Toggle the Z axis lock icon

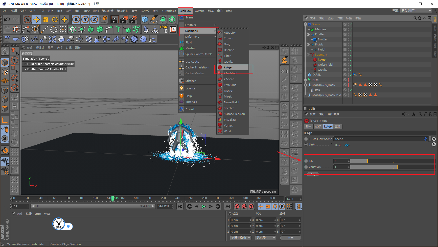click(94, 19)
